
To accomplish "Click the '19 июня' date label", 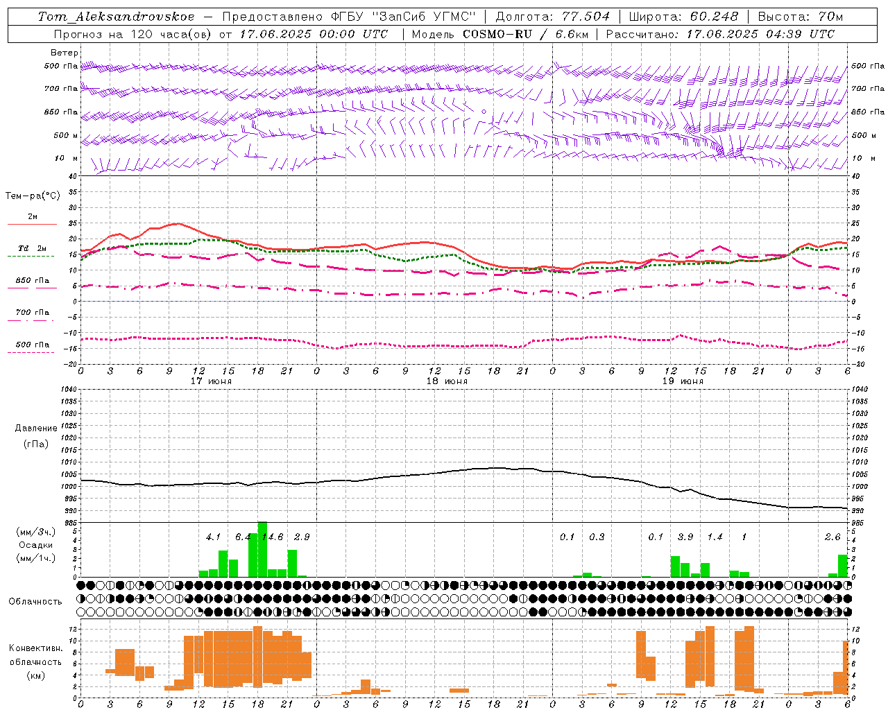I will pyautogui.click(x=683, y=381).
